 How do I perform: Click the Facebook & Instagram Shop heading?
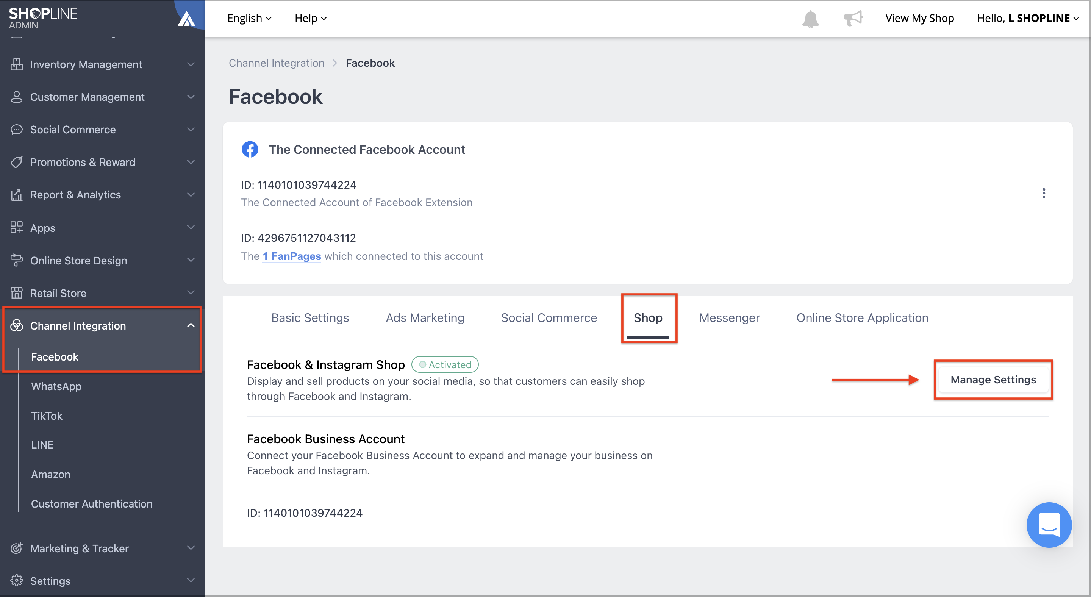[326, 364]
